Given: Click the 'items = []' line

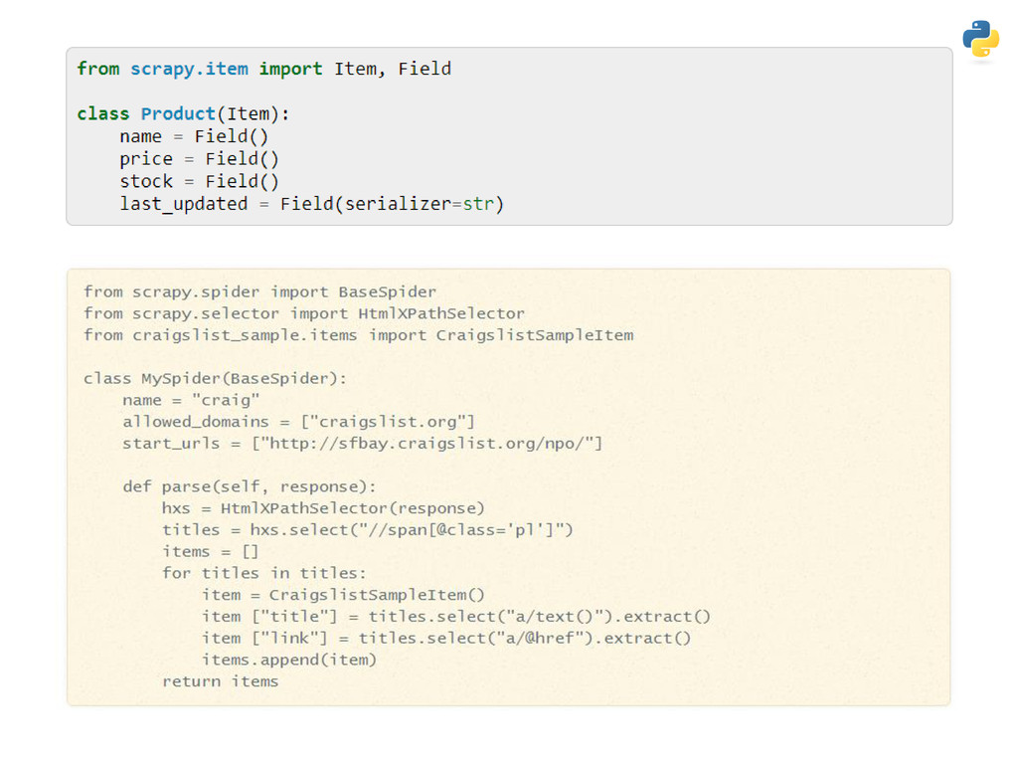Looking at the screenshot, I should [211, 551].
